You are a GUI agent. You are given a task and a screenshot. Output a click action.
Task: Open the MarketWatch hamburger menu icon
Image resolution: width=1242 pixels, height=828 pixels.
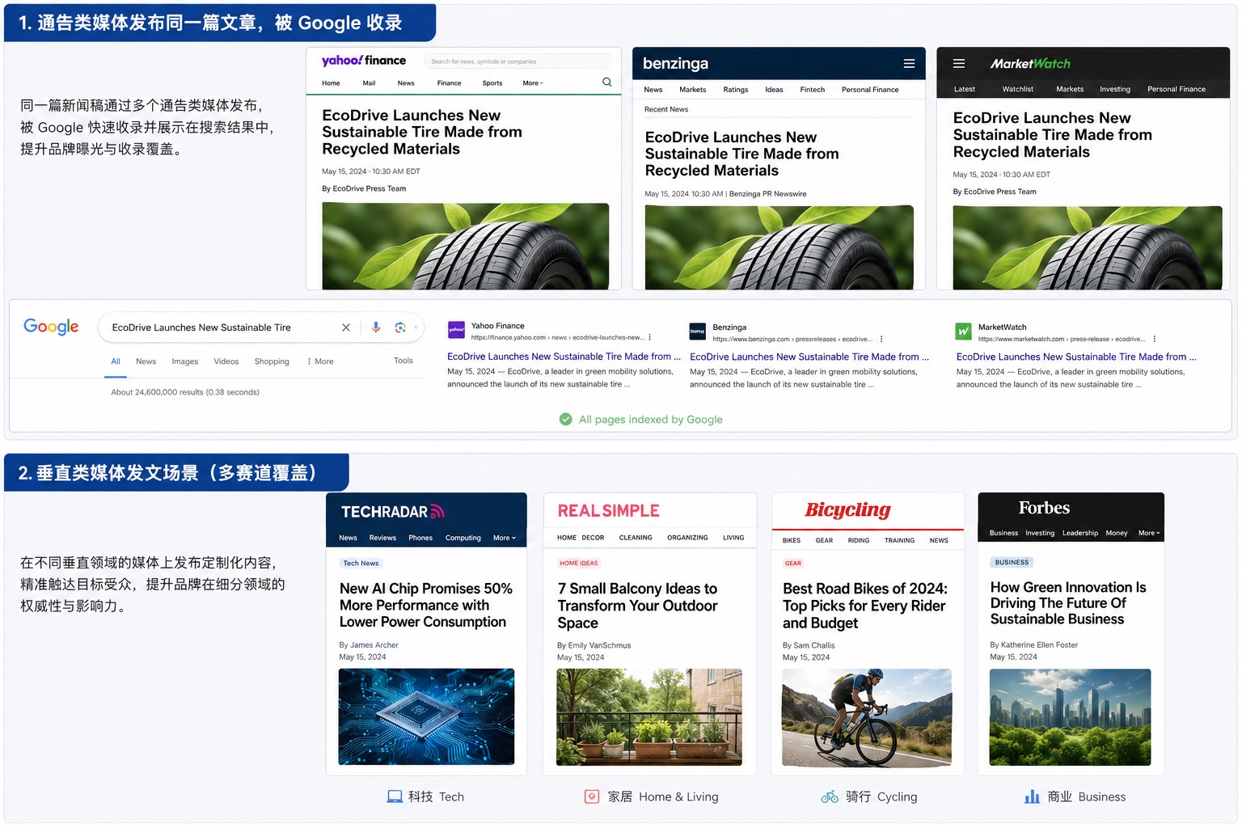[x=959, y=63]
